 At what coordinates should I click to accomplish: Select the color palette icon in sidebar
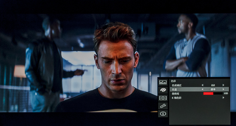[163, 90]
